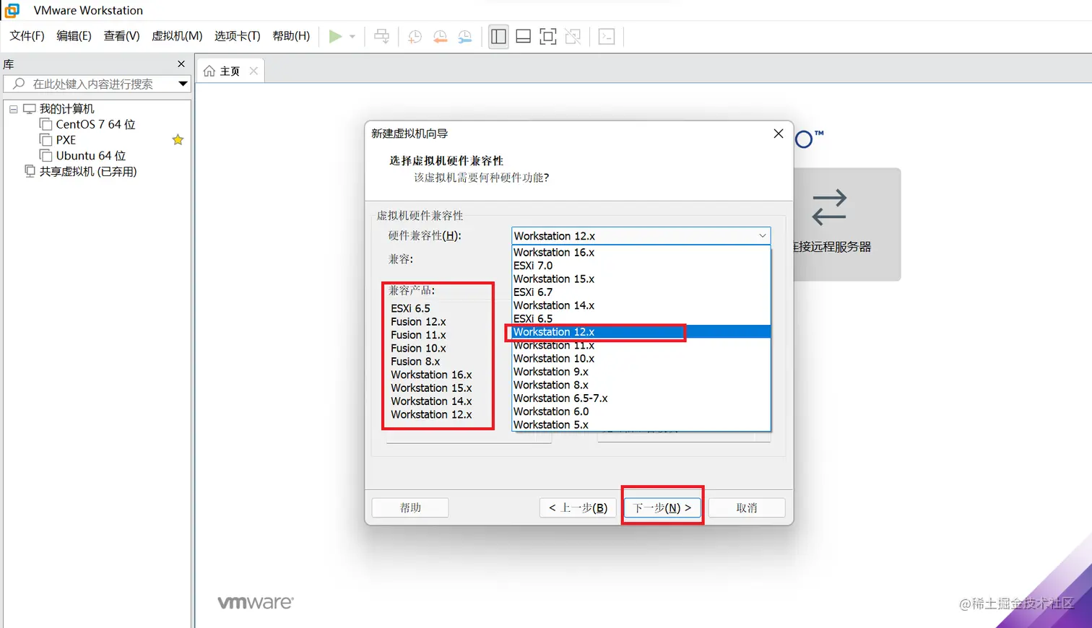This screenshot has width=1092, height=628.
Task: Open the 硬件兼容性 combo box
Action: [x=641, y=236]
